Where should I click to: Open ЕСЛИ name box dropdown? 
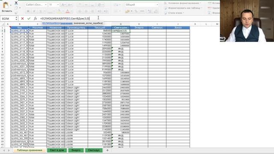tap(16, 18)
